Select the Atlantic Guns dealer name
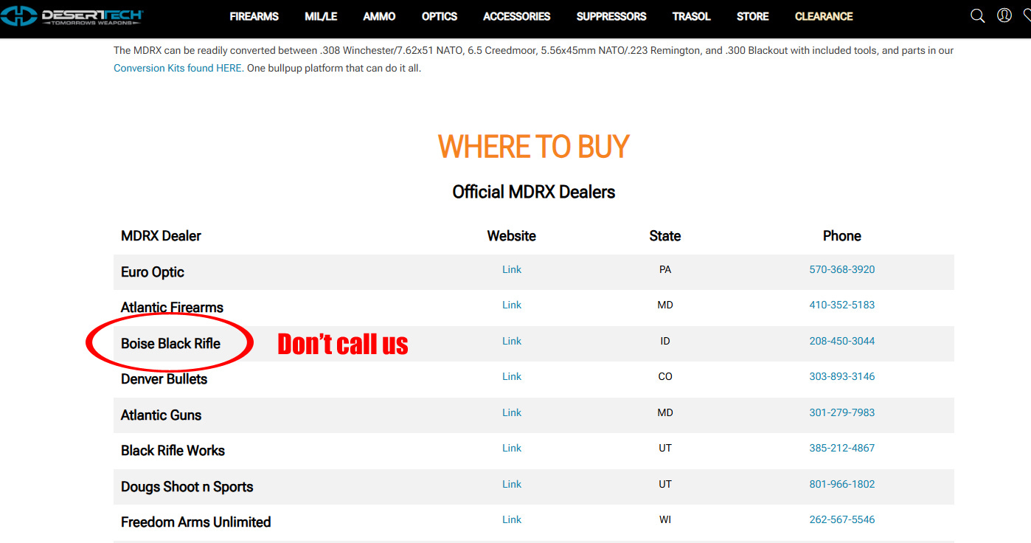Viewport: 1031px width, 543px height. (161, 415)
